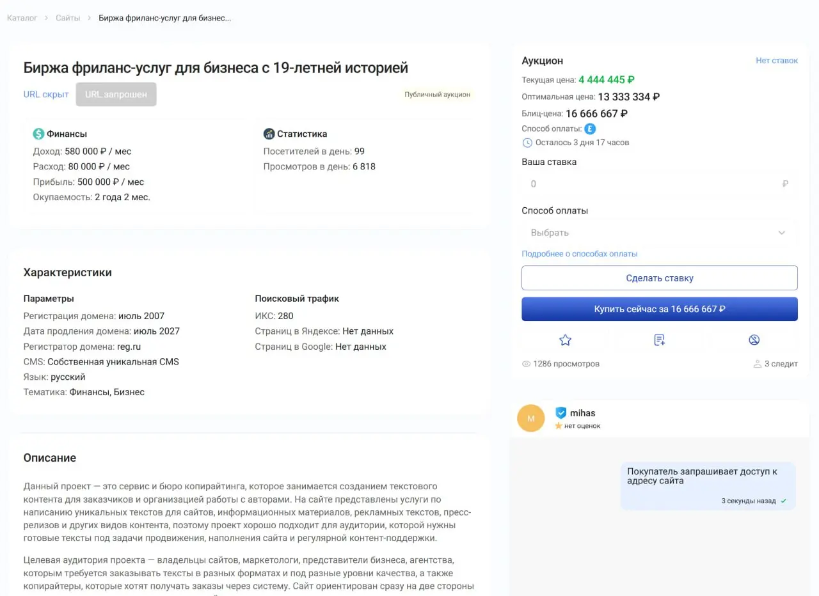Click the green Финансы dollar icon
The image size is (819, 596).
point(38,134)
